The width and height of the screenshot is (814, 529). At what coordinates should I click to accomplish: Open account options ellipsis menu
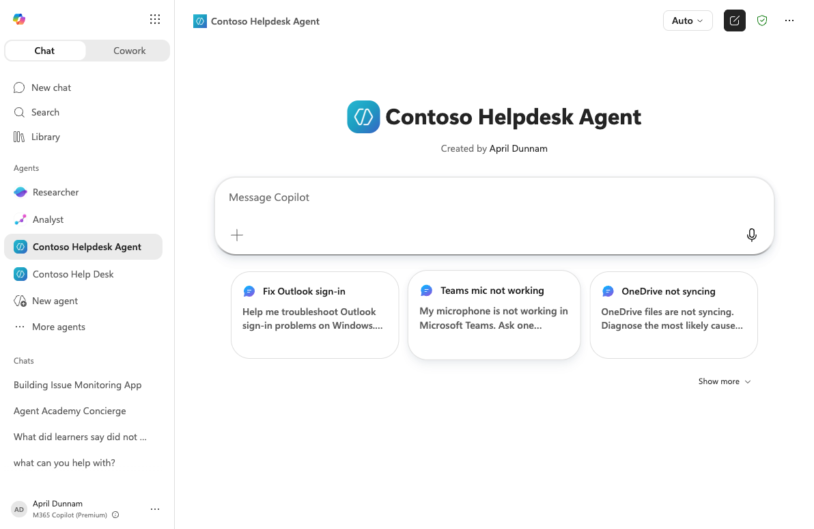click(155, 509)
